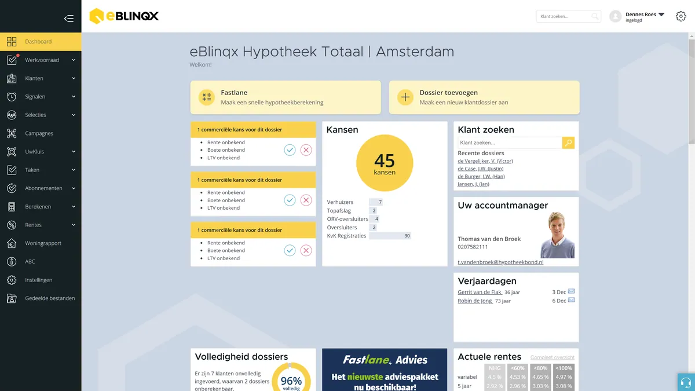Accept the third commerciële kans card
This screenshot has width=695, height=391.
(x=290, y=250)
